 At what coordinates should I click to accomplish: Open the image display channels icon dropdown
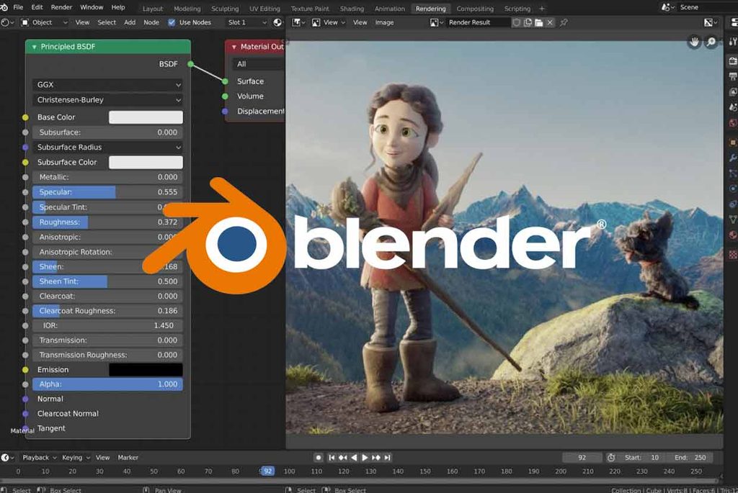pos(711,22)
